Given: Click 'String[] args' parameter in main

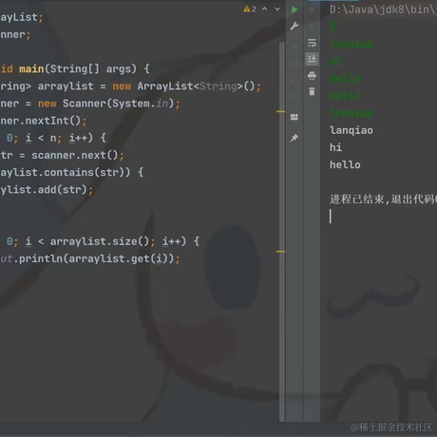Looking at the screenshot, I should pos(93,68).
